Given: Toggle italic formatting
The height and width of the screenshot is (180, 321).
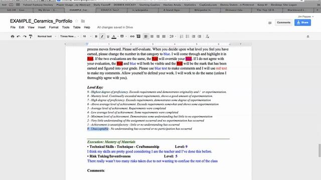Looking at the screenshot, I should coord(102,36).
